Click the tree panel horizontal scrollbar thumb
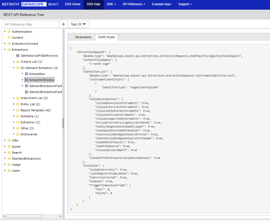270x221 pixels. tap(24, 216)
